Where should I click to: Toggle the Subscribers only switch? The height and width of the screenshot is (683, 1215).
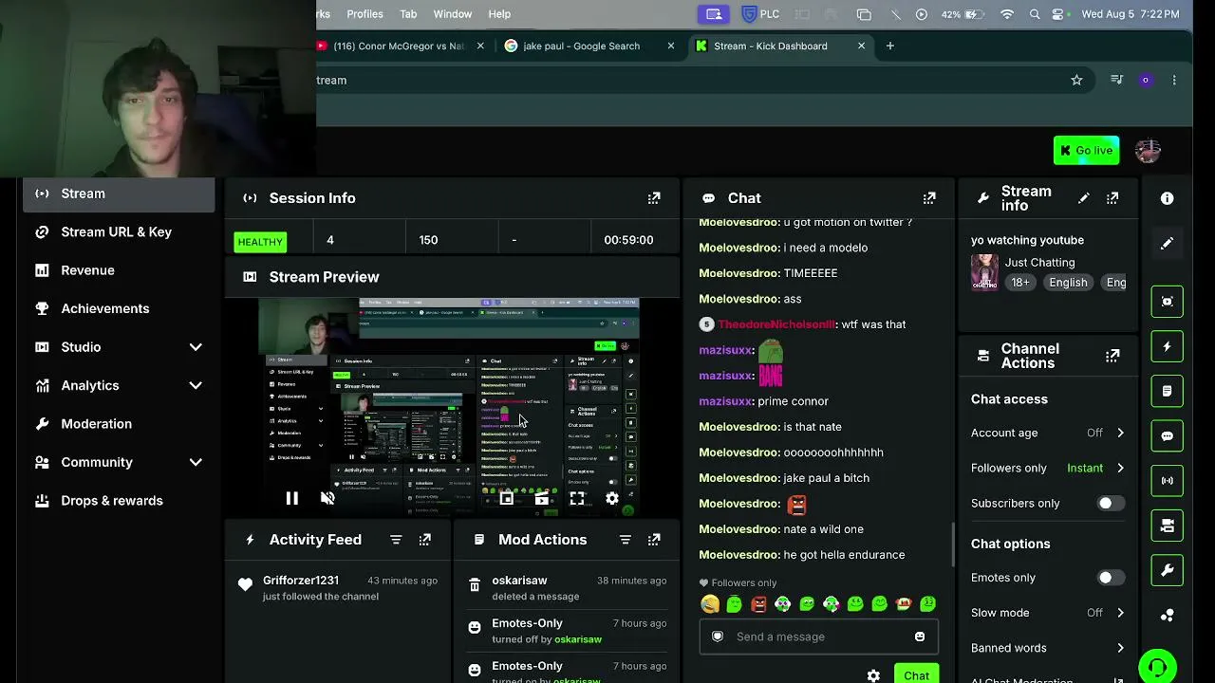tap(1111, 504)
